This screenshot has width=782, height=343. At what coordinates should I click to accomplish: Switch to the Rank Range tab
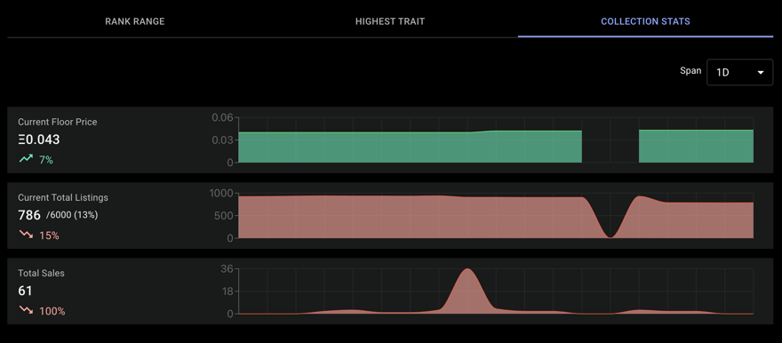click(135, 21)
